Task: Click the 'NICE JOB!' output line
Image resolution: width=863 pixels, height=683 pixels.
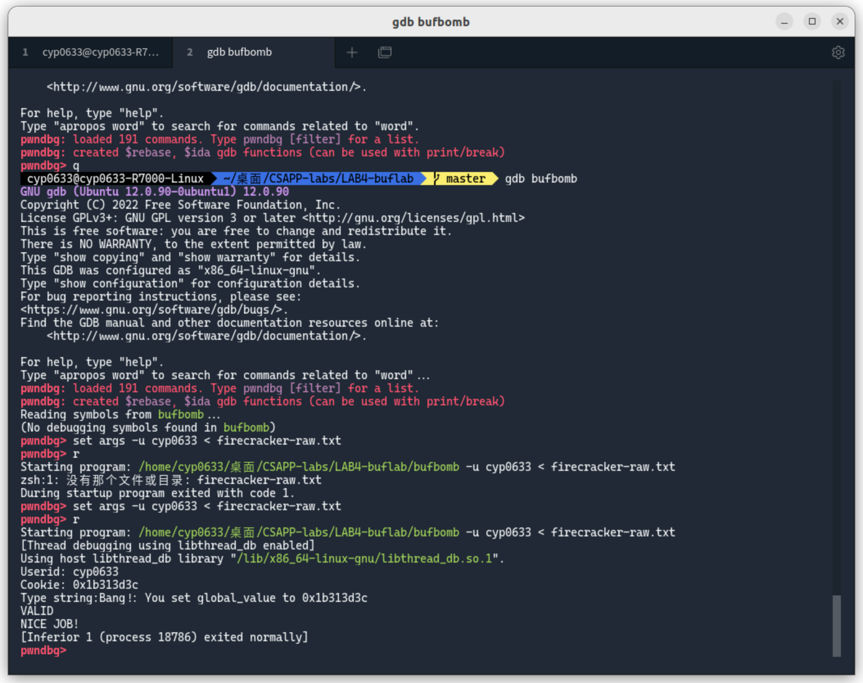Action: [x=50, y=624]
